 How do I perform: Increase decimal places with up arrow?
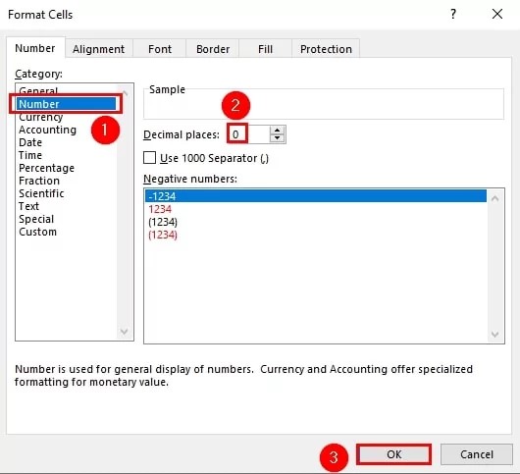point(277,130)
